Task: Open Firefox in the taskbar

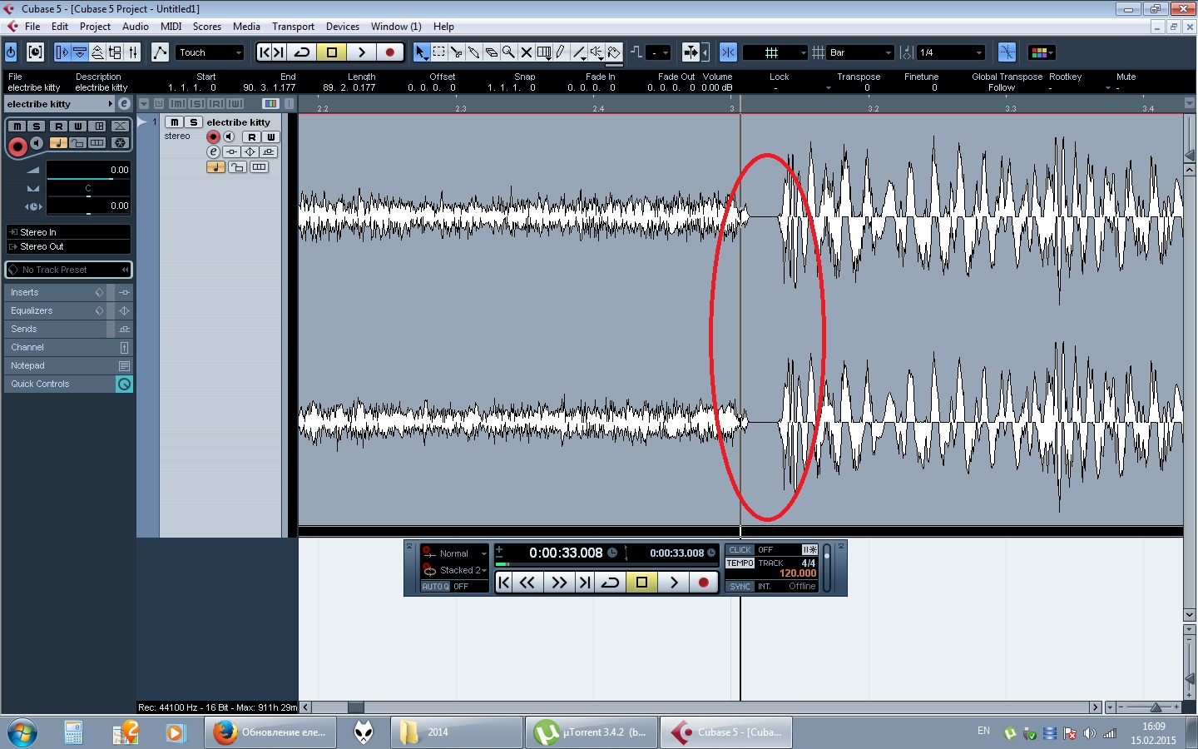Action: tap(271, 732)
